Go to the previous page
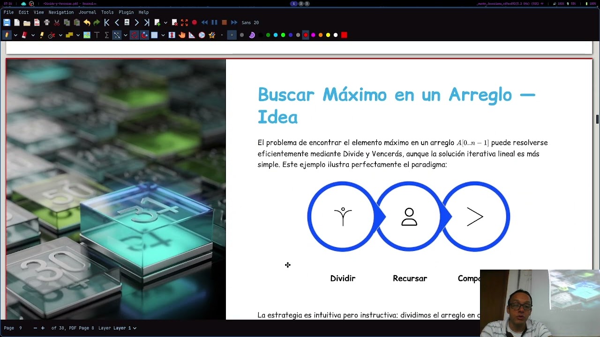Viewport: 600px width, 337px height. (x=117, y=22)
